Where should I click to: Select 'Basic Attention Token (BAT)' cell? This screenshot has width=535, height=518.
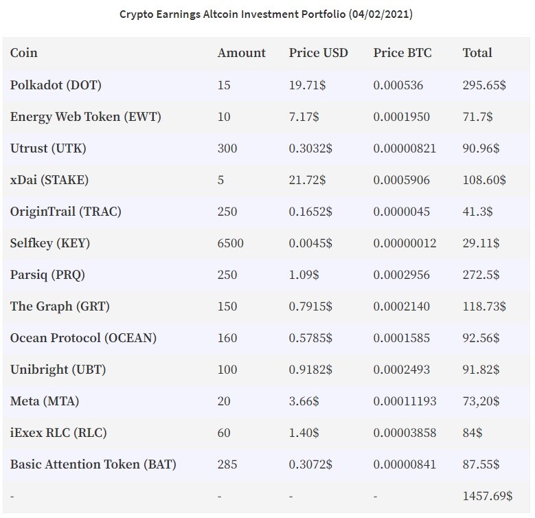(93, 464)
